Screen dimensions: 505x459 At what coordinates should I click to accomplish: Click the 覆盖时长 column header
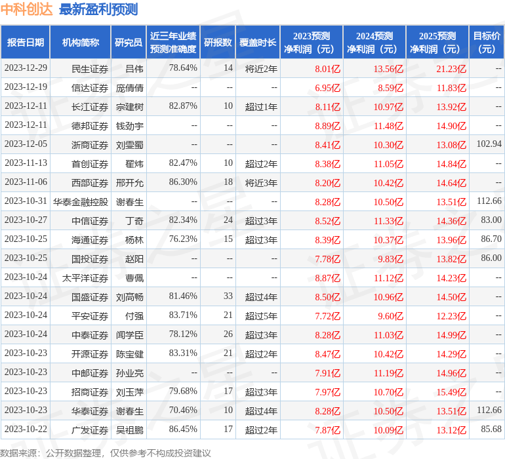pyautogui.click(x=258, y=42)
